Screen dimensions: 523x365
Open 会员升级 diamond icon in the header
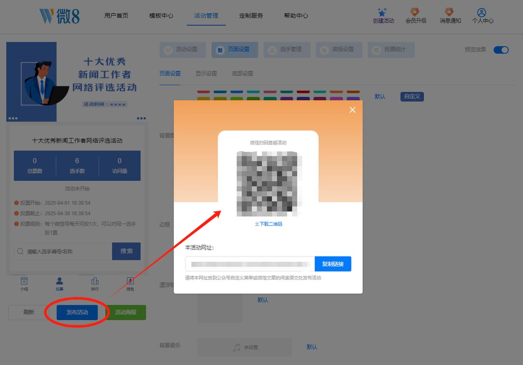(x=414, y=12)
